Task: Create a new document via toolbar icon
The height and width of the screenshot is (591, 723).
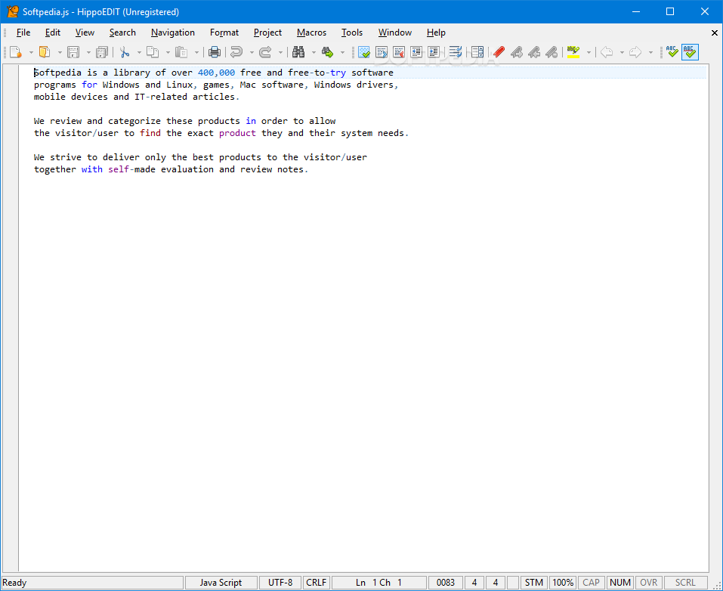Action: pos(16,52)
